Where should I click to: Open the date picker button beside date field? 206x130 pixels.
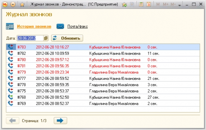click(x=46, y=38)
